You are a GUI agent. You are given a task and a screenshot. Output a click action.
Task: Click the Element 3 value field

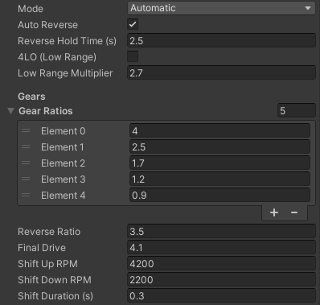pyautogui.click(x=219, y=179)
